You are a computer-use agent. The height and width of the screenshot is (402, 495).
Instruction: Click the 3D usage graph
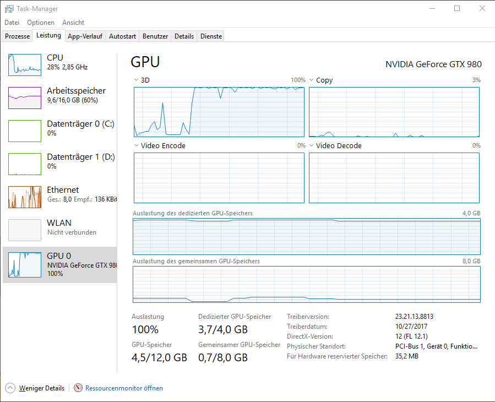pos(219,112)
